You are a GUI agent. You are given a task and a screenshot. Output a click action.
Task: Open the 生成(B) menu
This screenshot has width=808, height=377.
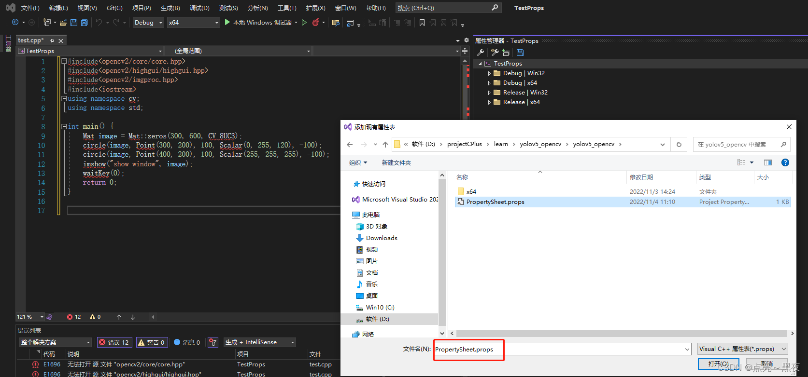pos(170,8)
